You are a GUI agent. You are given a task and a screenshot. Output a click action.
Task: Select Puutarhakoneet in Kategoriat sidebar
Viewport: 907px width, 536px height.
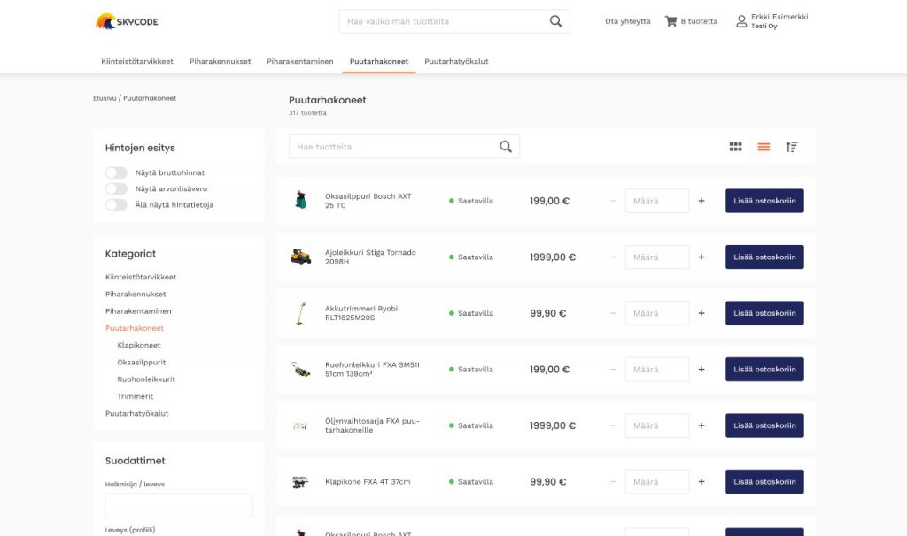[x=135, y=328]
